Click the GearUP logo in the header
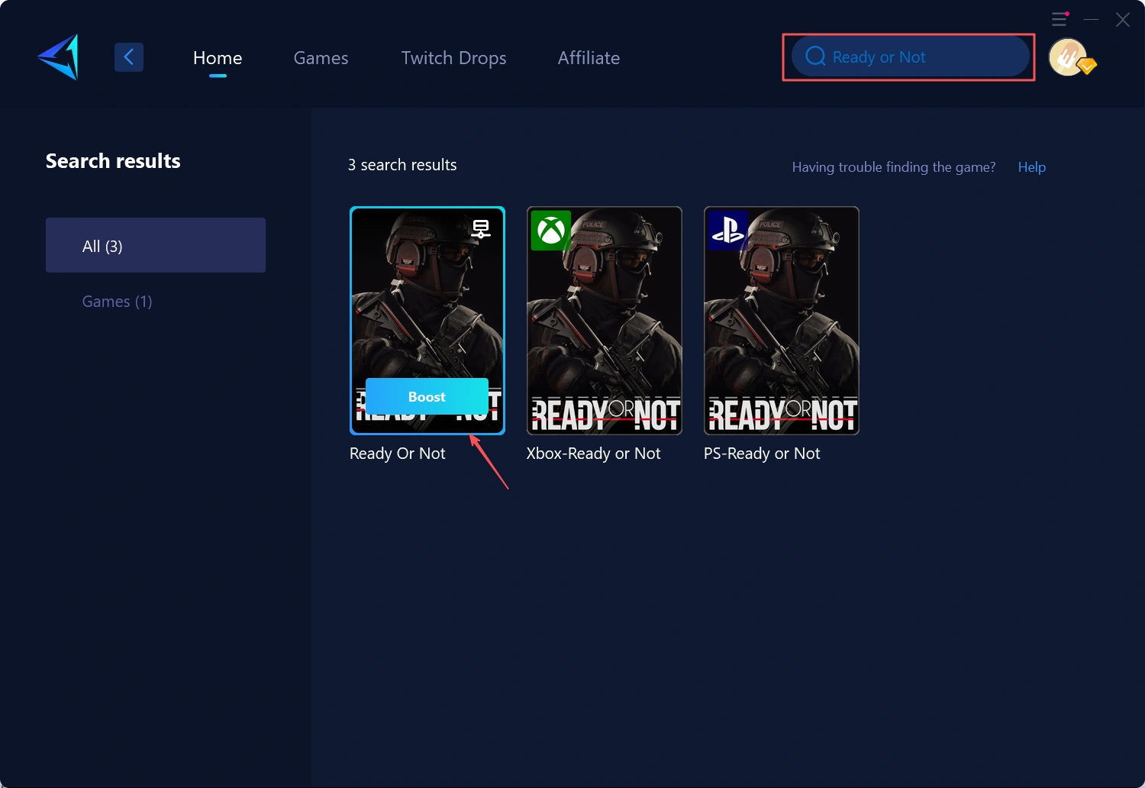Viewport: 1145px width, 788px height. pyautogui.click(x=59, y=57)
